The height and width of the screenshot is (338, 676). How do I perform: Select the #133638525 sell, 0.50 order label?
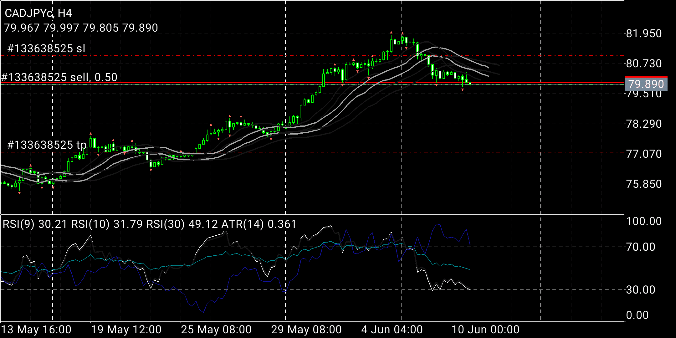tap(59, 77)
